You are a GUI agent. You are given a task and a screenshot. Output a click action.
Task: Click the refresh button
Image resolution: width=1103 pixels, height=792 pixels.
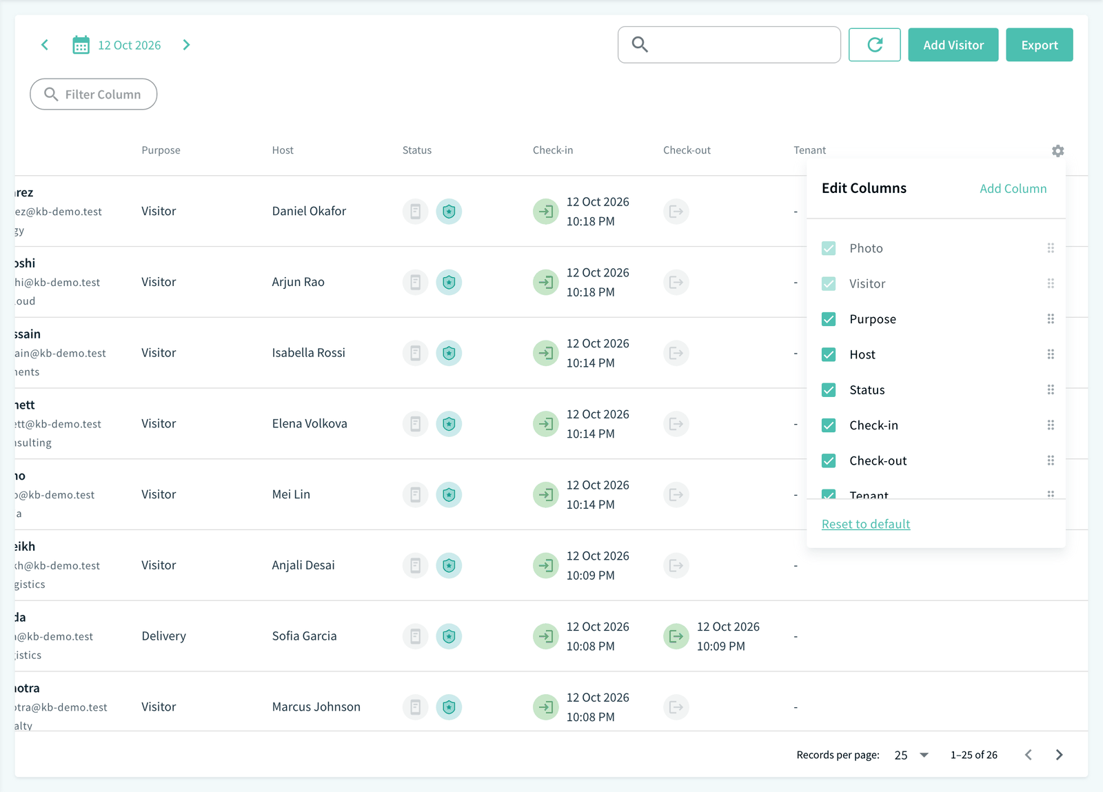tap(874, 45)
